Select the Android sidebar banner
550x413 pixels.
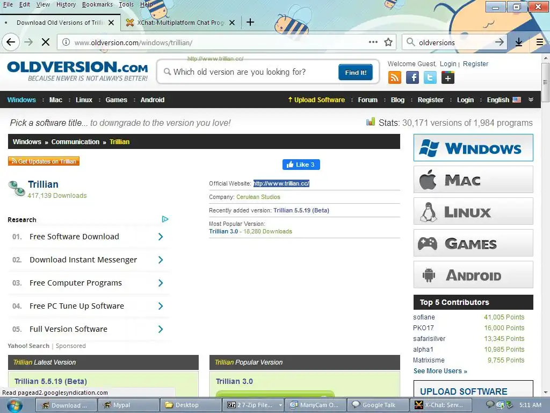click(473, 275)
